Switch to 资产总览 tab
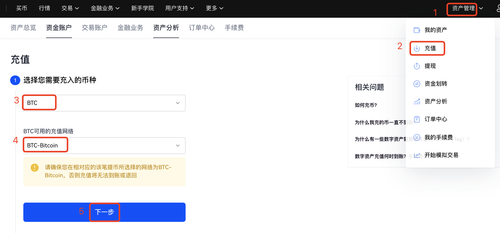The image size is (500, 233). 23,28
